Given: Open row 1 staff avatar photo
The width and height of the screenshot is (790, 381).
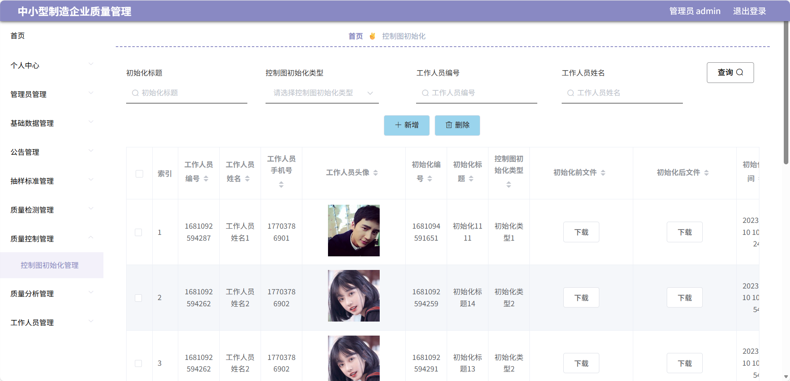Looking at the screenshot, I should (x=354, y=230).
